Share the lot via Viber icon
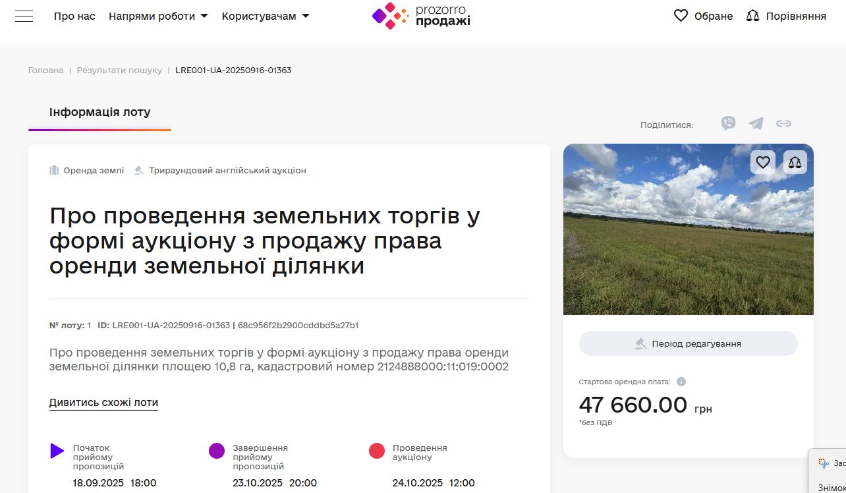 point(728,124)
